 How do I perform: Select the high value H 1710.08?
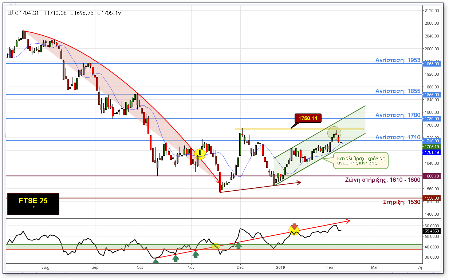coord(55,13)
